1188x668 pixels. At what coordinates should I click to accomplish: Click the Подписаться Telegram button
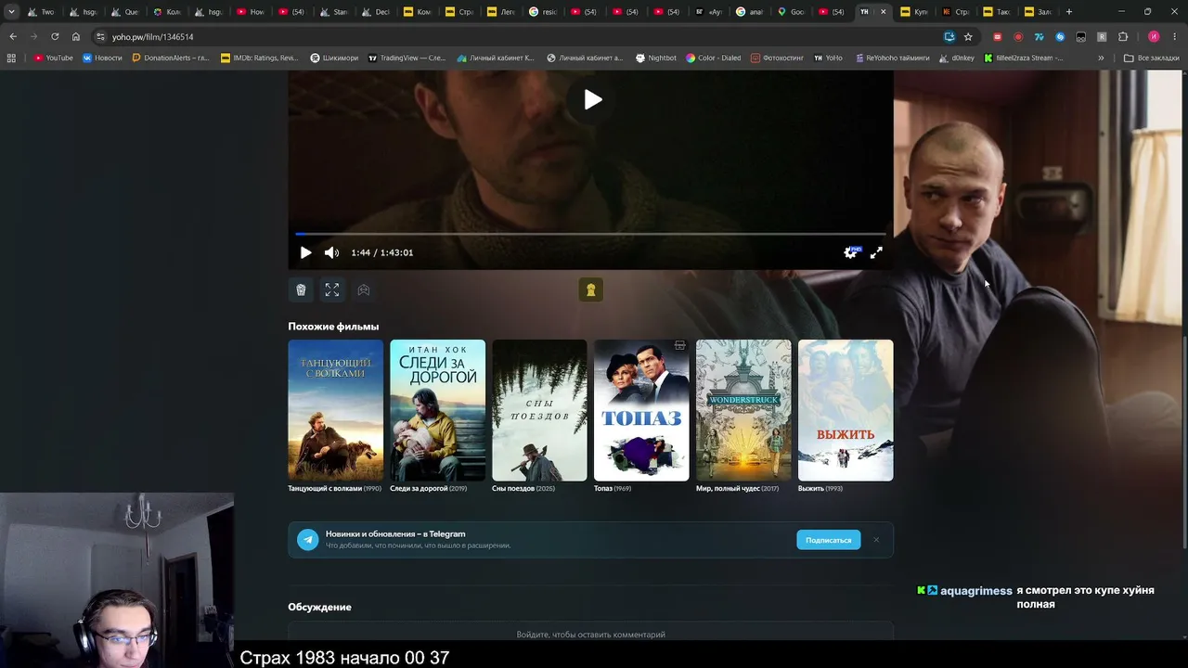[x=829, y=540]
